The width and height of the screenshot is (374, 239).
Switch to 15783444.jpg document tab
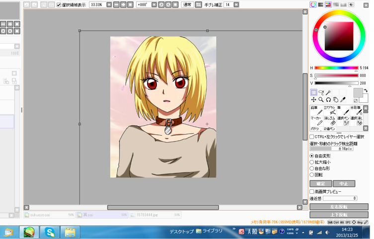[155, 215]
